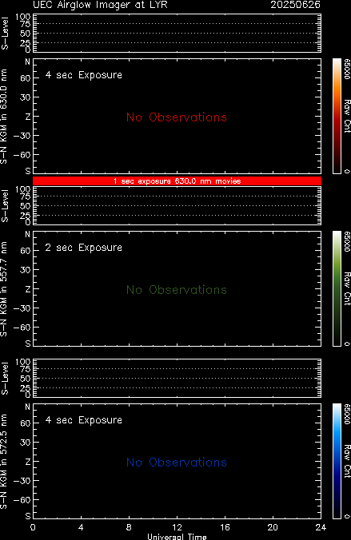Screen dimensions: 351x540
Task: Click the green Raw Cnt colorbar
Action: click(x=337, y=288)
